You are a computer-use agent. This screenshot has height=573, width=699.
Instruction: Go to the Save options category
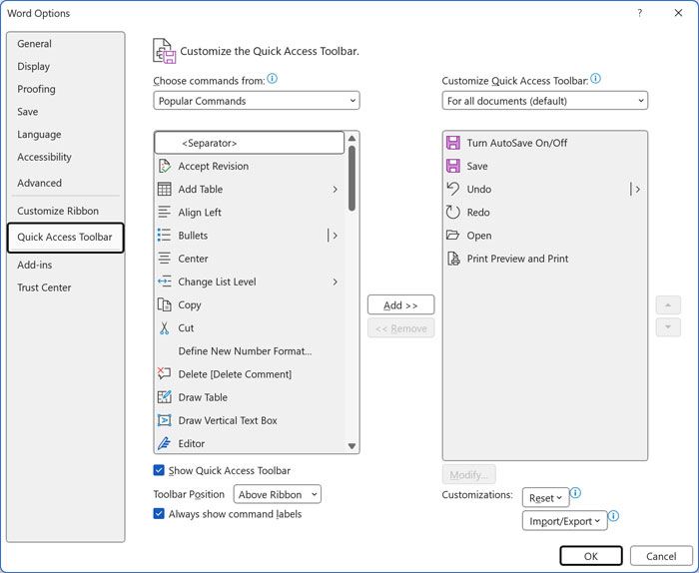(66, 112)
